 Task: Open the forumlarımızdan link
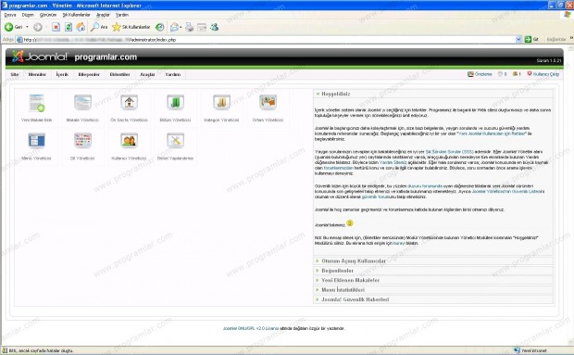pos(338,168)
